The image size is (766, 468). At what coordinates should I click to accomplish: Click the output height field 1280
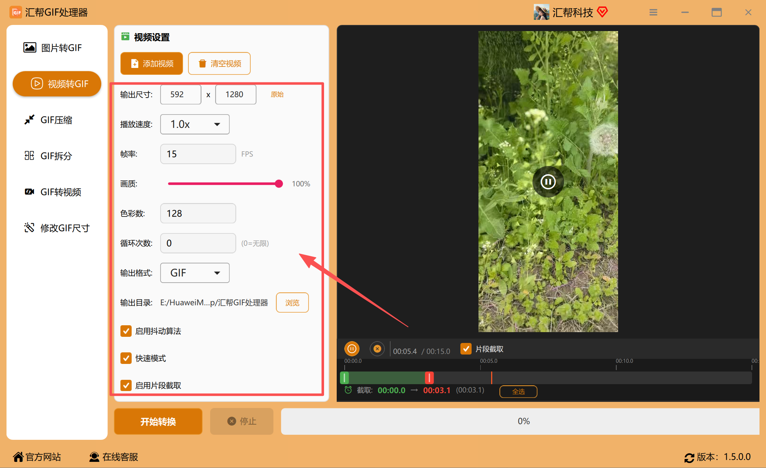point(236,95)
